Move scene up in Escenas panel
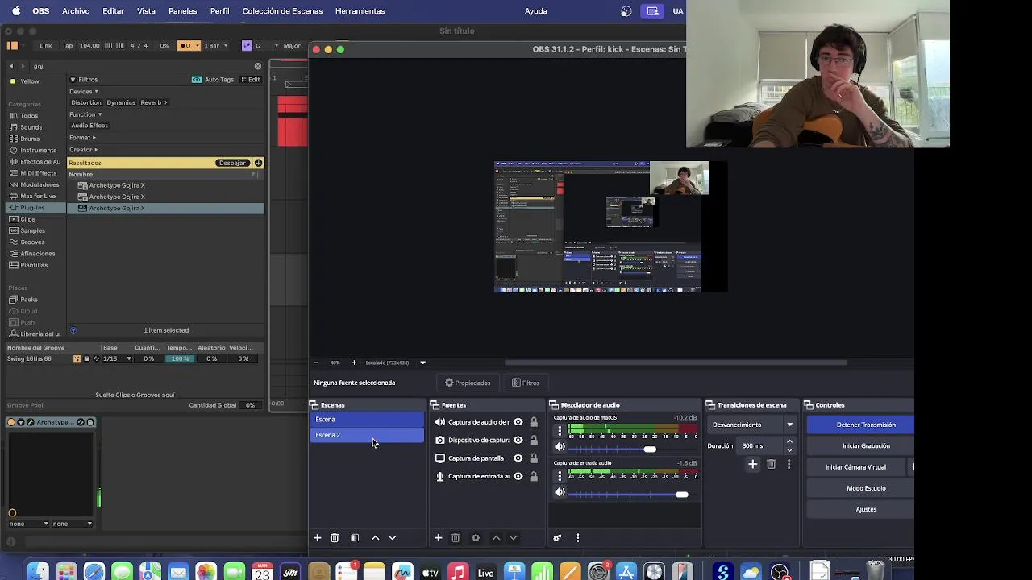1032x580 pixels. click(x=375, y=537)
